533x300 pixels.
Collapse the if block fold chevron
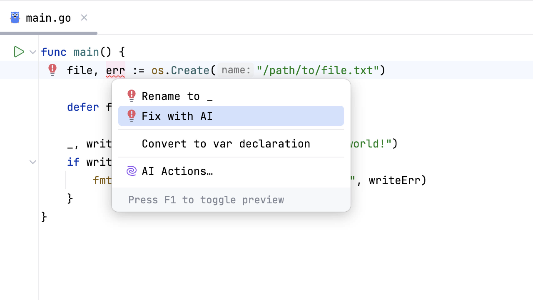click(33, 162)
